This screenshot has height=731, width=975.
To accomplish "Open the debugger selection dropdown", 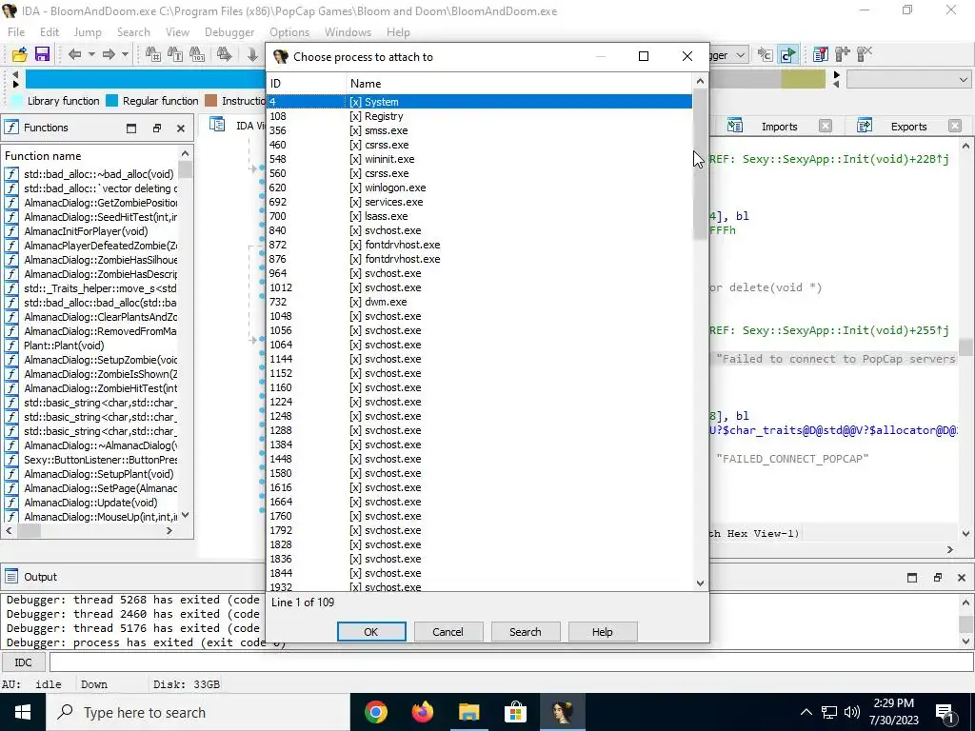I will tap(741, 55).
